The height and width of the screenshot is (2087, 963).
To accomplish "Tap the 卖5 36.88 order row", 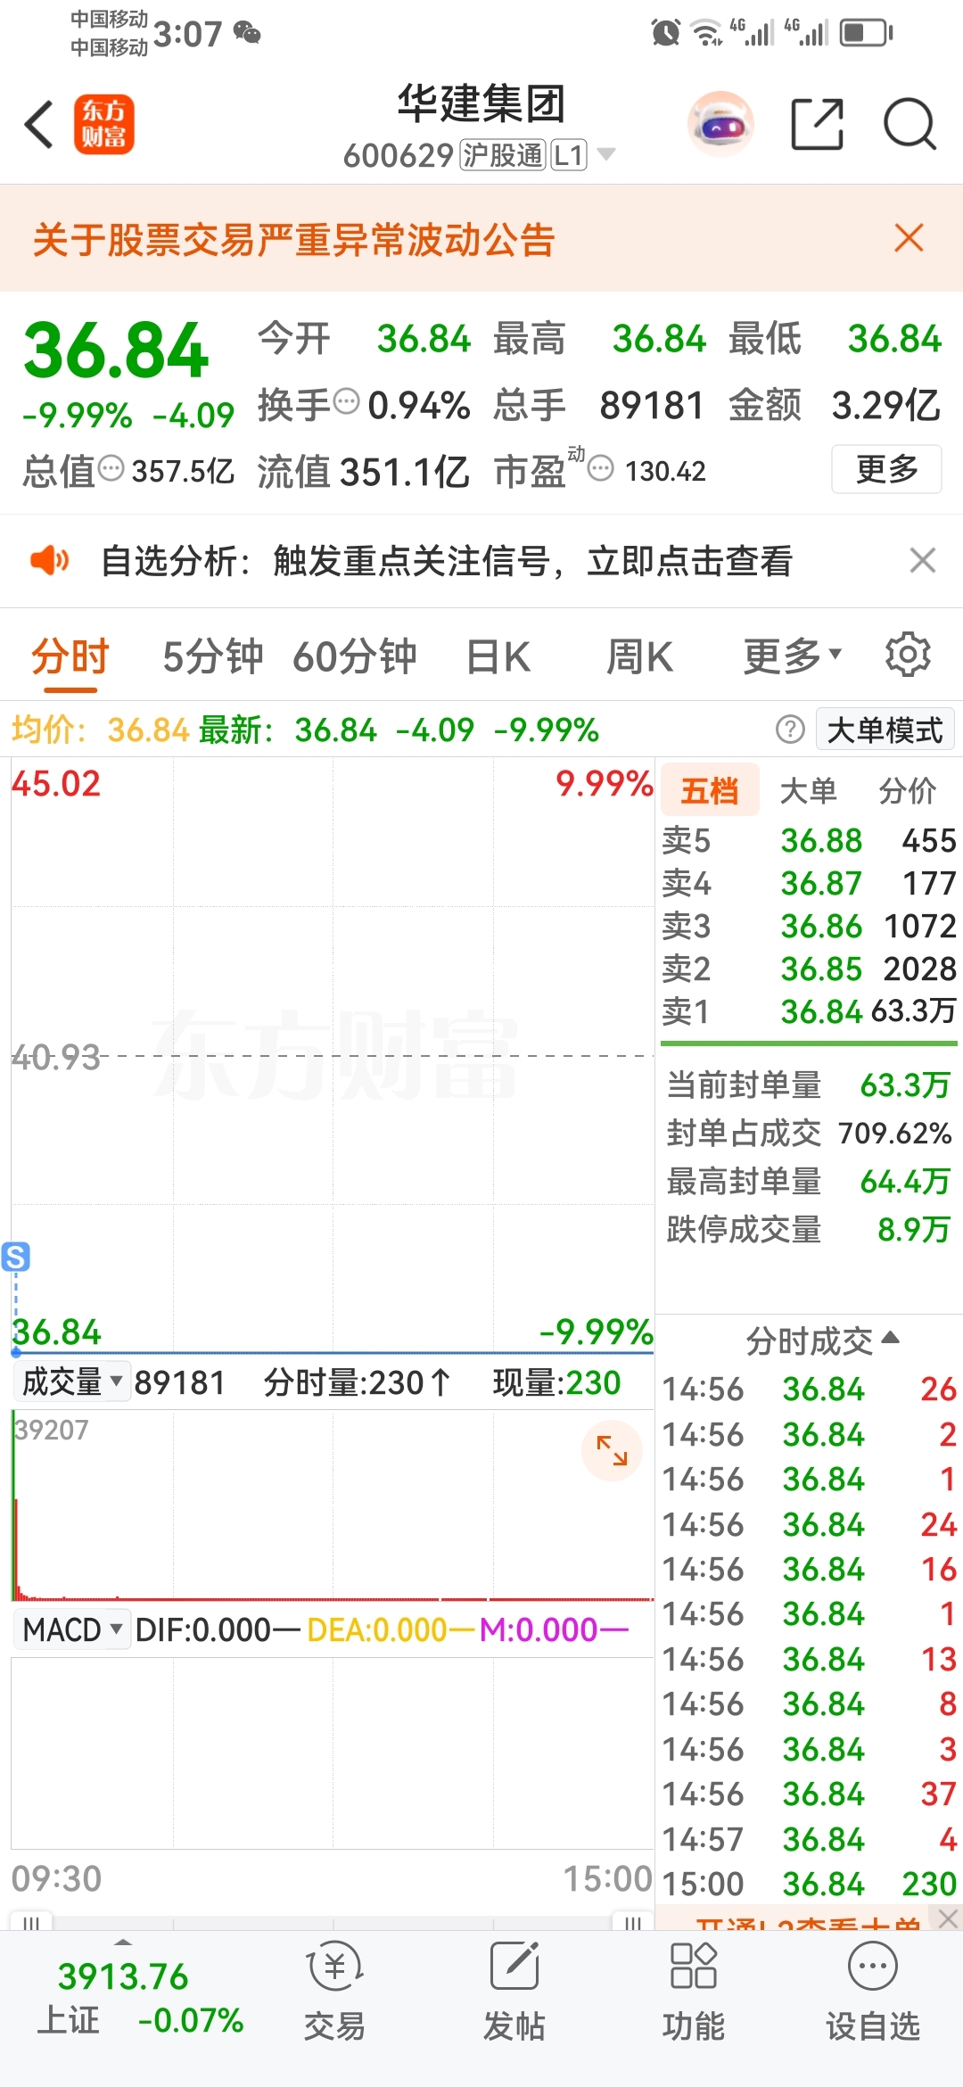I will pyautogui.click(x=809, y=840).
